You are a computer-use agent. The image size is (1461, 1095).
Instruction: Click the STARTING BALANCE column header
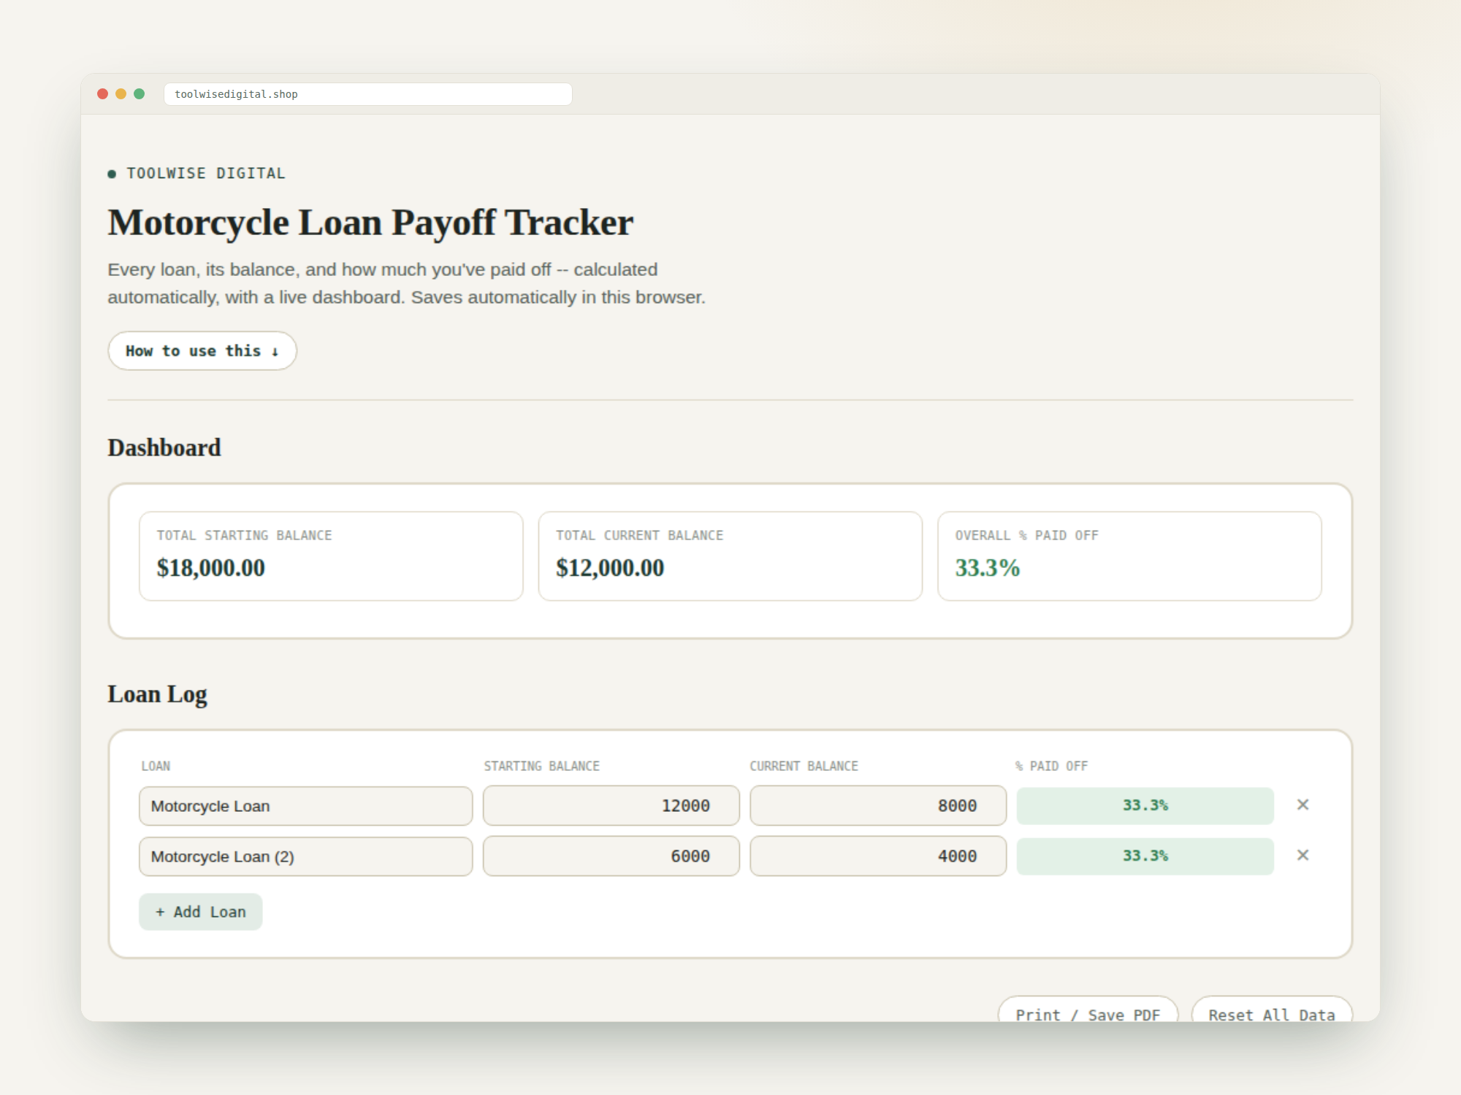[541, 766]
